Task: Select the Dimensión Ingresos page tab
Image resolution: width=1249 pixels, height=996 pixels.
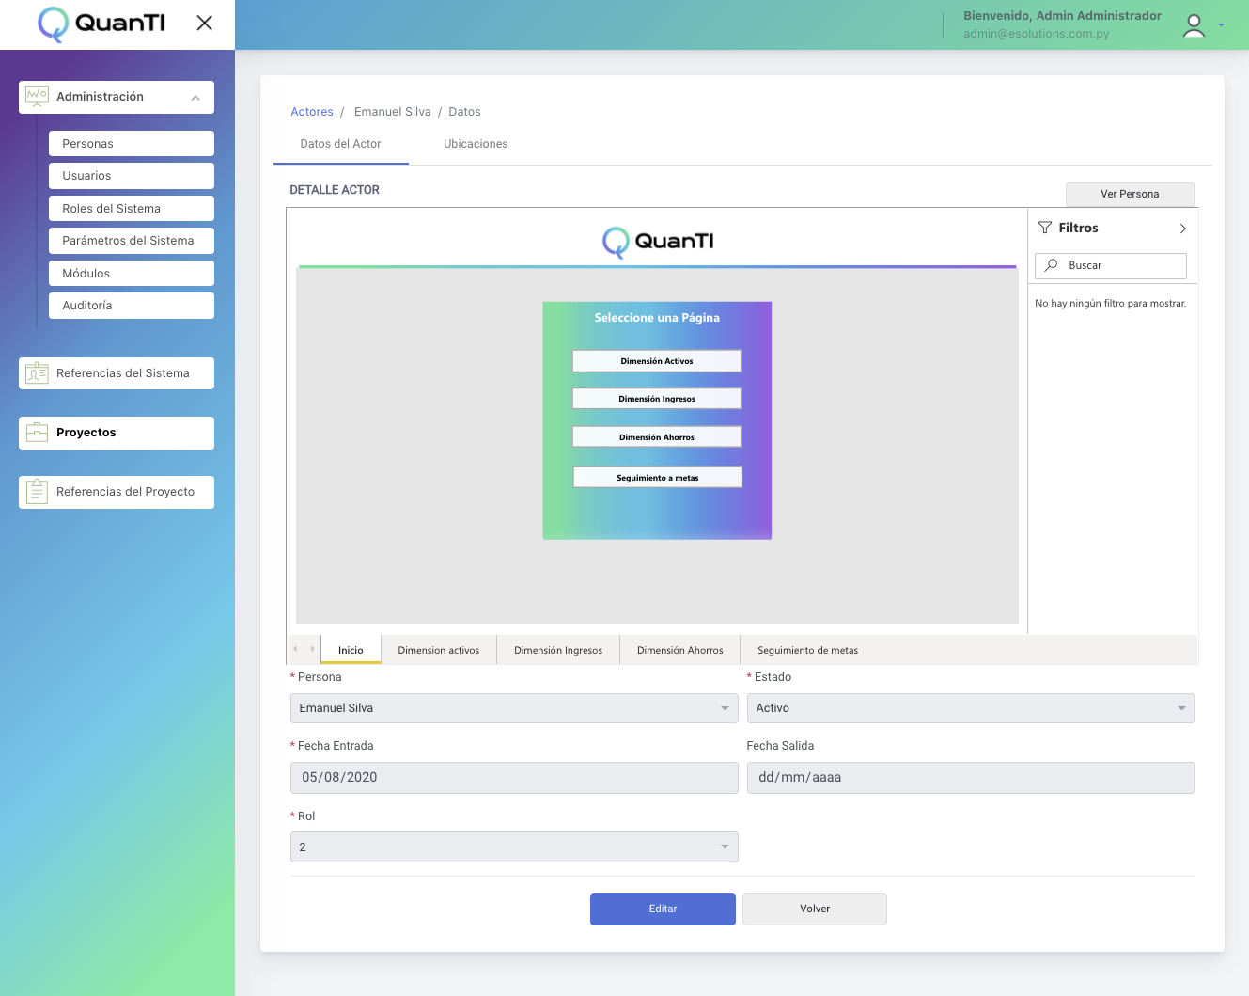Action: (x=558, y=650)
